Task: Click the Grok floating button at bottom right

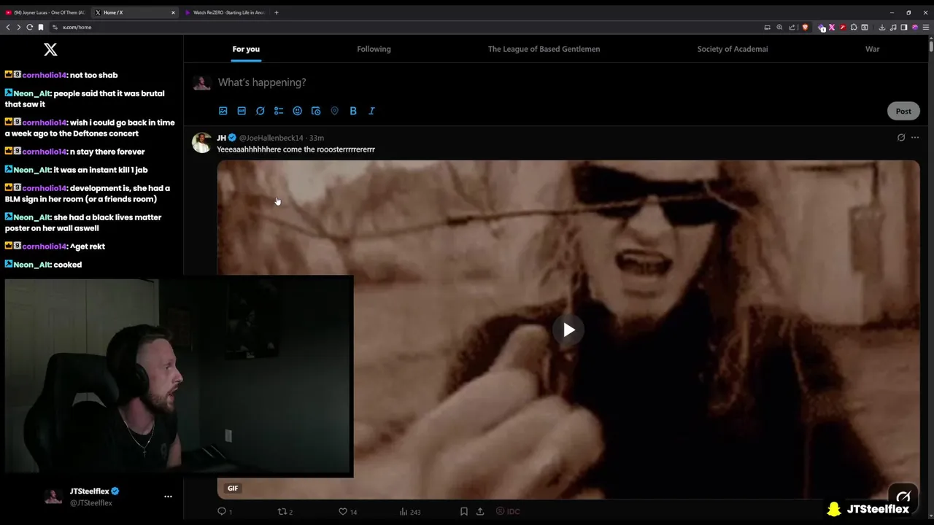Action: pyautogui.click(x=903, y=497)
